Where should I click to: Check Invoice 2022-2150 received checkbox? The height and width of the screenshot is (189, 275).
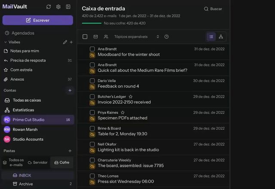[x=92, y=97]
